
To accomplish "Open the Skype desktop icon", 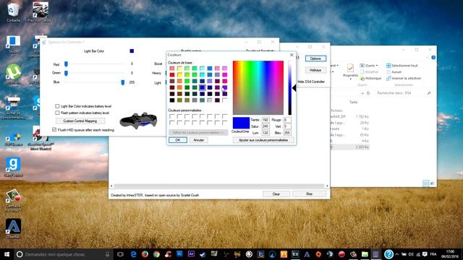I will click(13, 44).
